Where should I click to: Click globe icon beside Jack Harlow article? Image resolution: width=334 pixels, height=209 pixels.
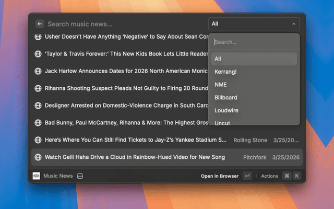pos(38,71)
